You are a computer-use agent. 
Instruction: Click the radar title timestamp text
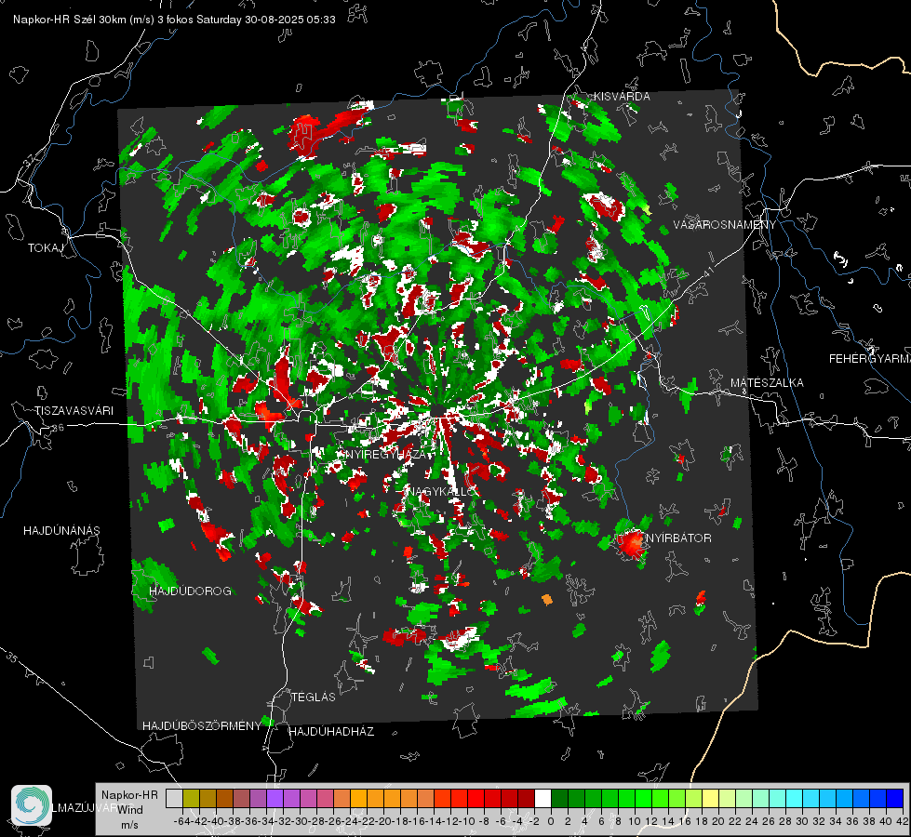coord(174,20)
